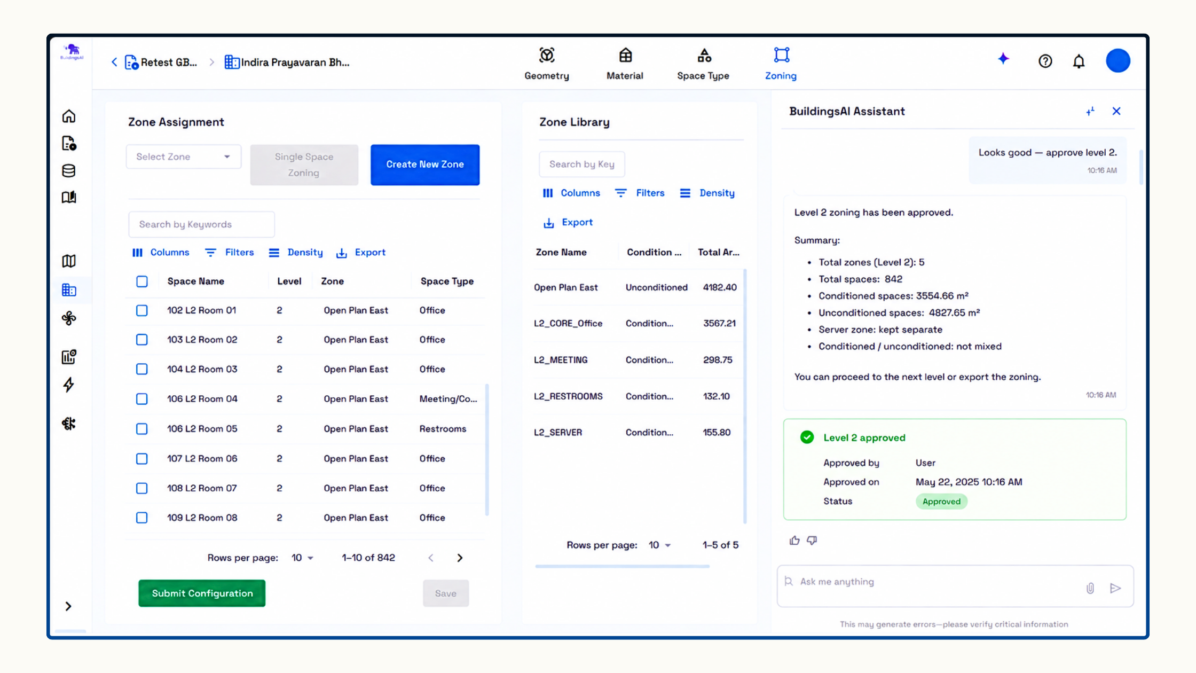Expand the left sidebar with the arrow
1196x673 pixels.
[68, 606]
